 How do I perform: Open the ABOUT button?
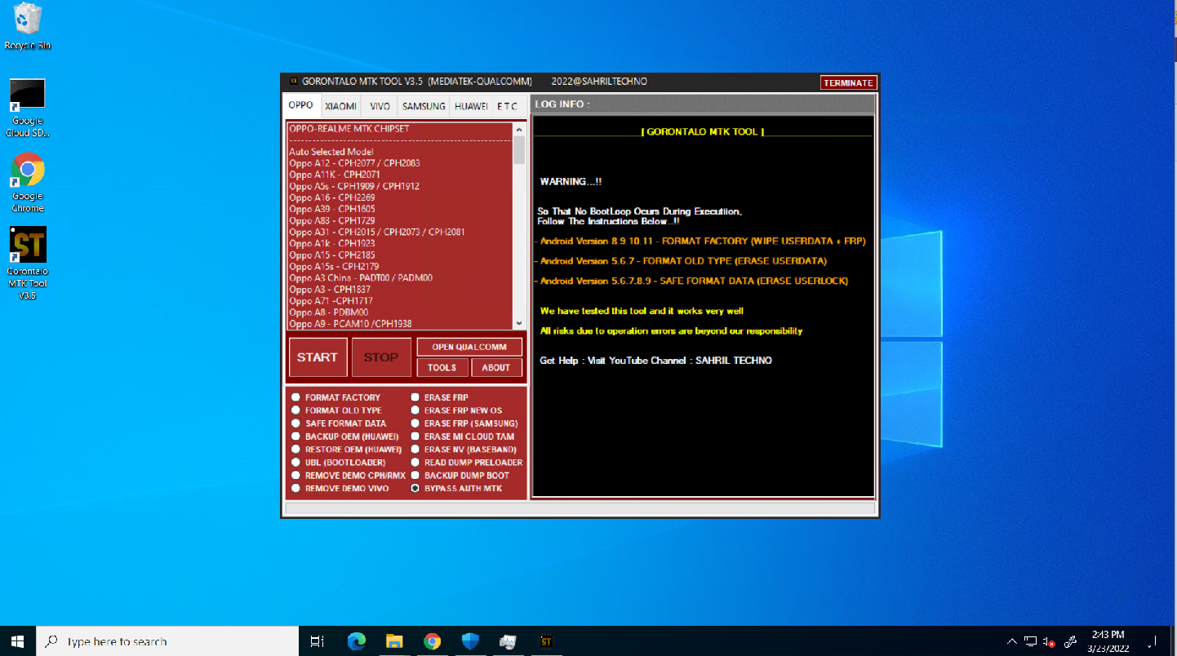tap(496, 367)
